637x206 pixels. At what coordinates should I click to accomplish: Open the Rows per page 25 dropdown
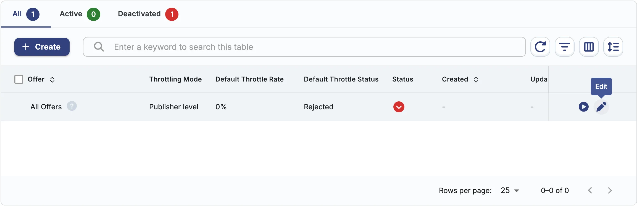[510, 190]
